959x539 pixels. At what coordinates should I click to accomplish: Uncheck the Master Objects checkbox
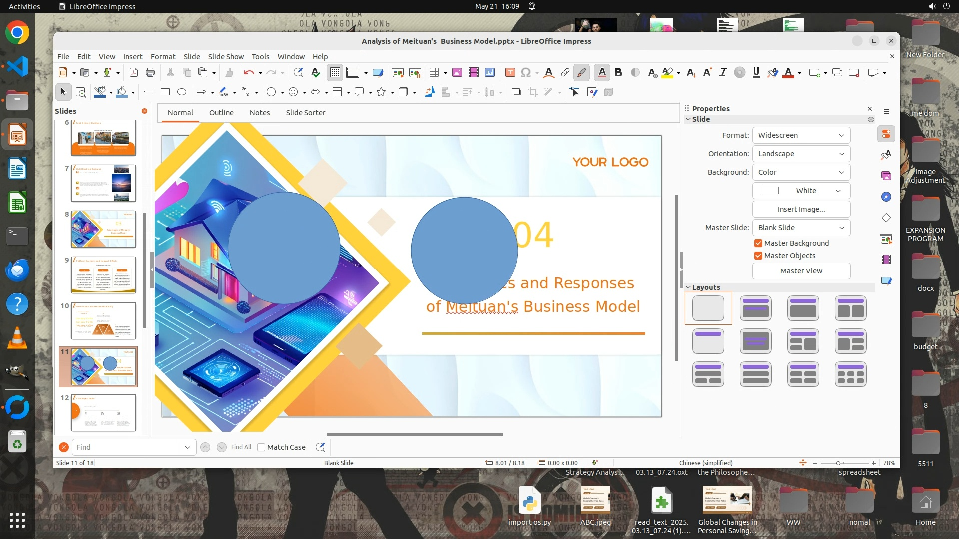[x=758, y=256]
